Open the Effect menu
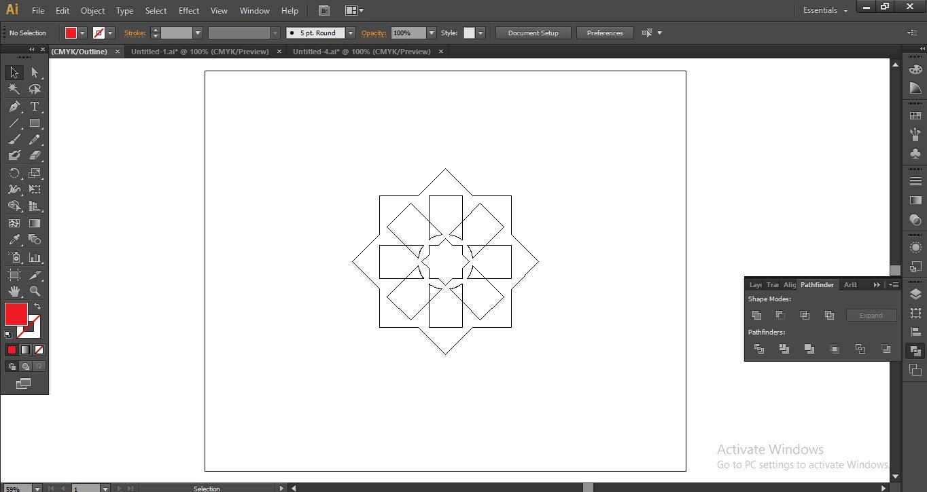927x492 pixels. [x=189, y=11]
